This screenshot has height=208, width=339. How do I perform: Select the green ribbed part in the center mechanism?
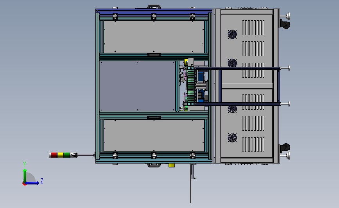(x=191, y=86)
